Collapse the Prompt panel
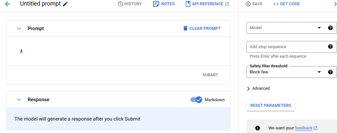The width and height of the screenshot is (337, 133). [19, 28]
